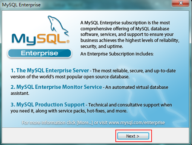Click "Technical and consultative support when" description

[130, 105]
